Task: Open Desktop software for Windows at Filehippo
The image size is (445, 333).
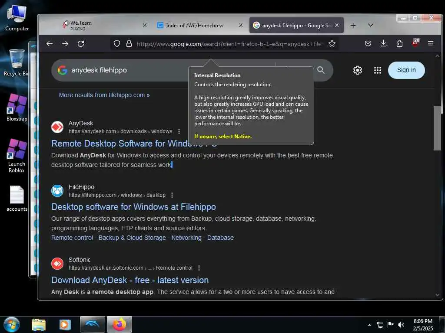Action: (x=133, y=207)
